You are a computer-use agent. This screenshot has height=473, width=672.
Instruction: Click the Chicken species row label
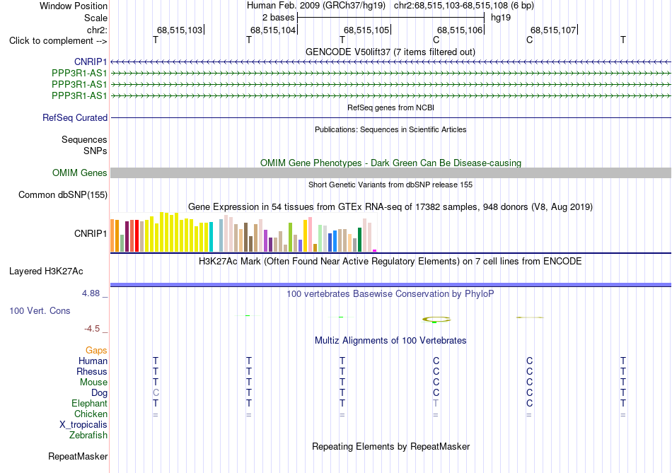coord(91,414)
